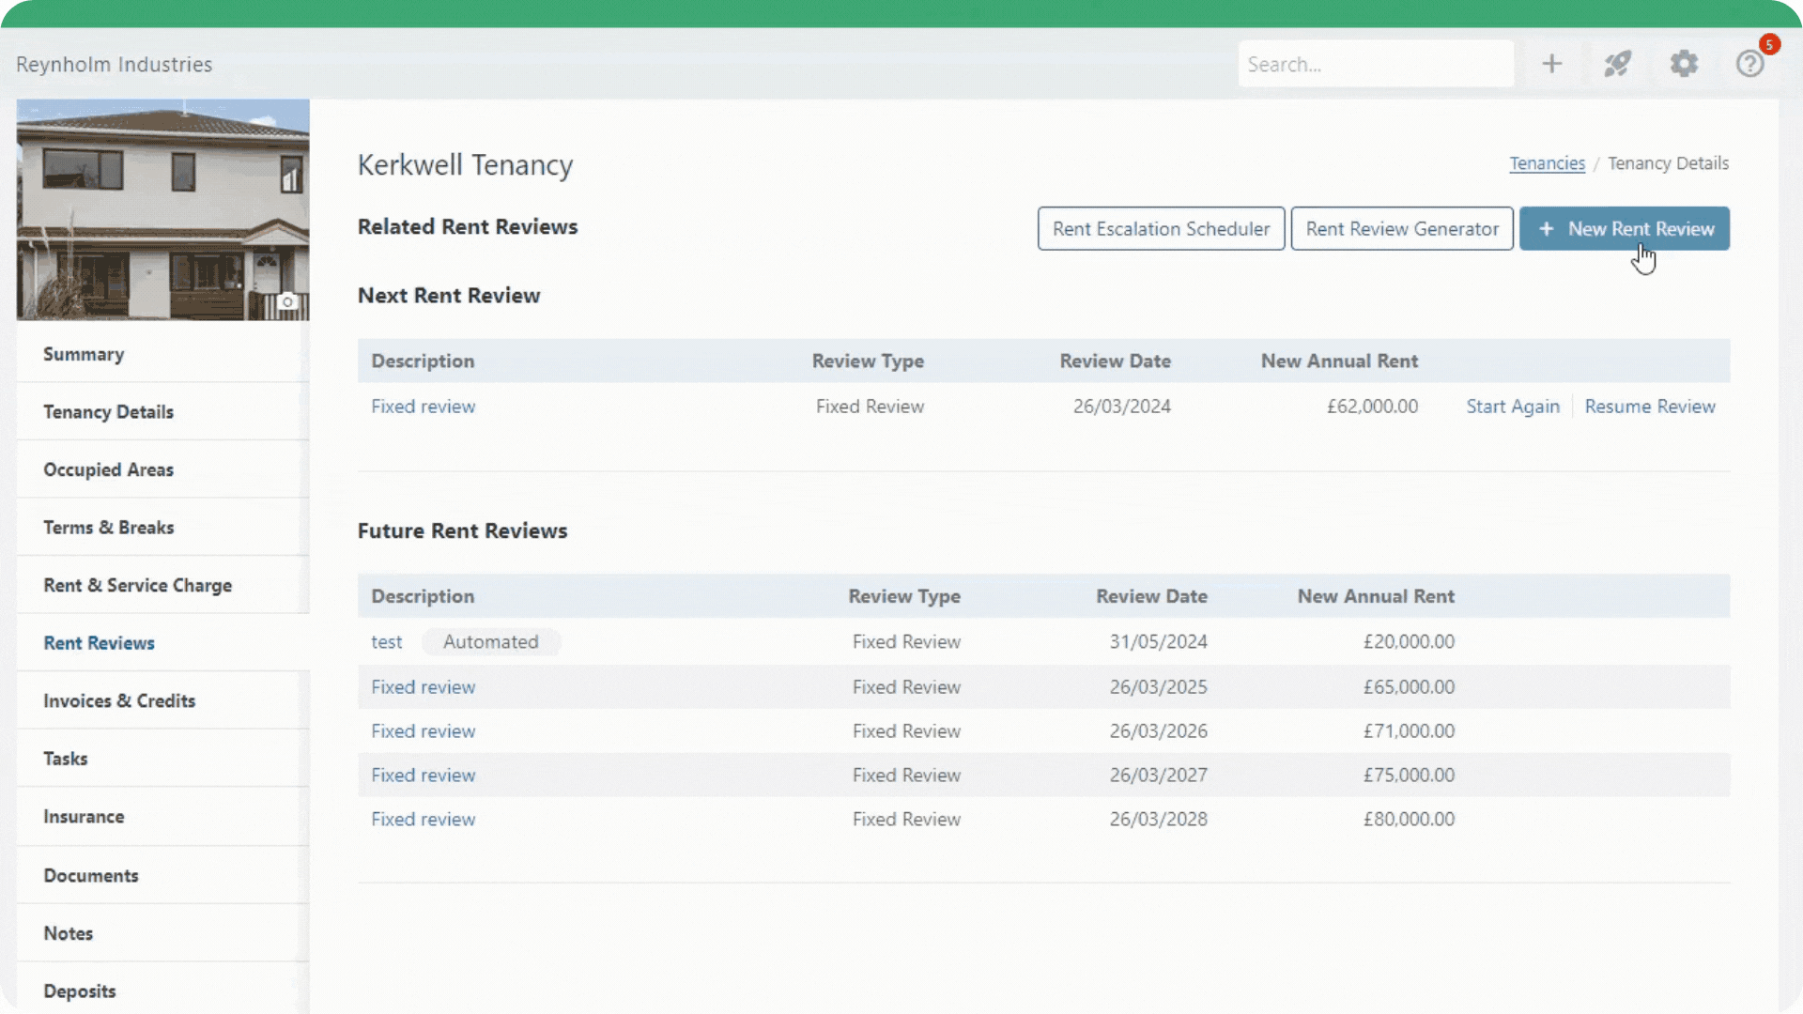Open the Rent Review Generator
Image resolution: width=1803 pixels, height=1014 pixels.
1401,228
